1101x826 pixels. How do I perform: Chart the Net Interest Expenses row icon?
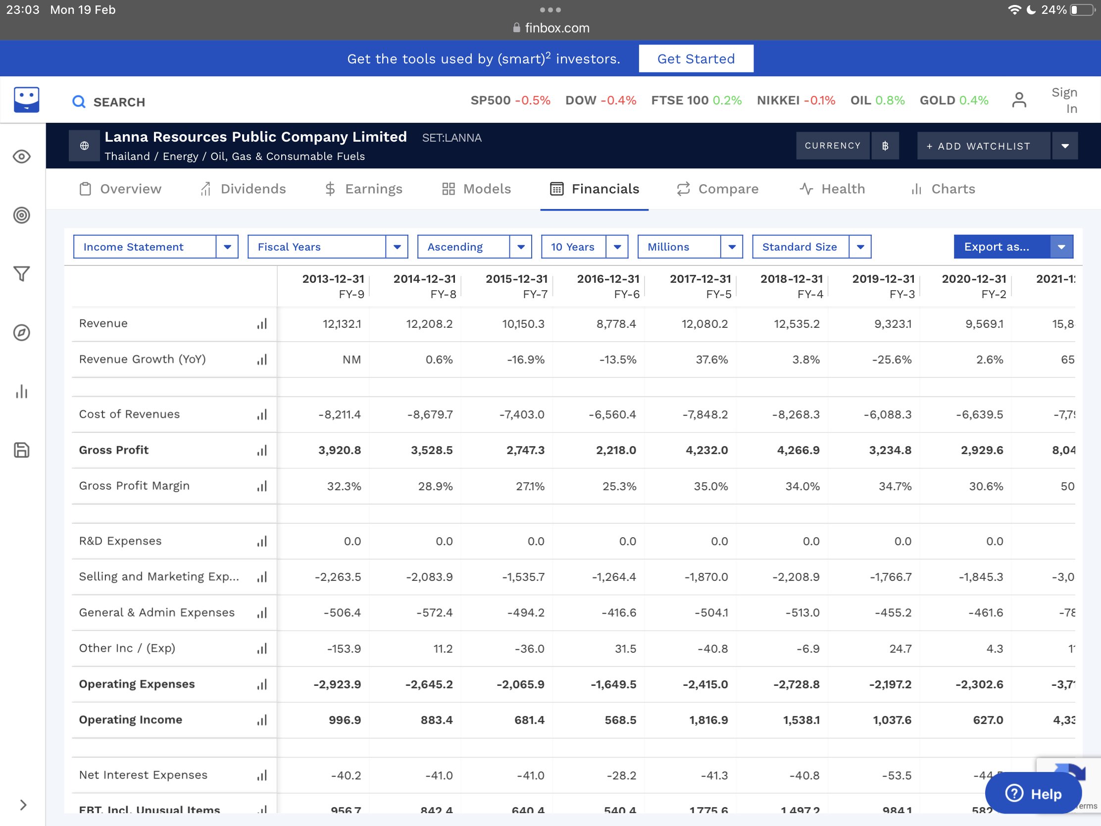[x=262, y=775]
